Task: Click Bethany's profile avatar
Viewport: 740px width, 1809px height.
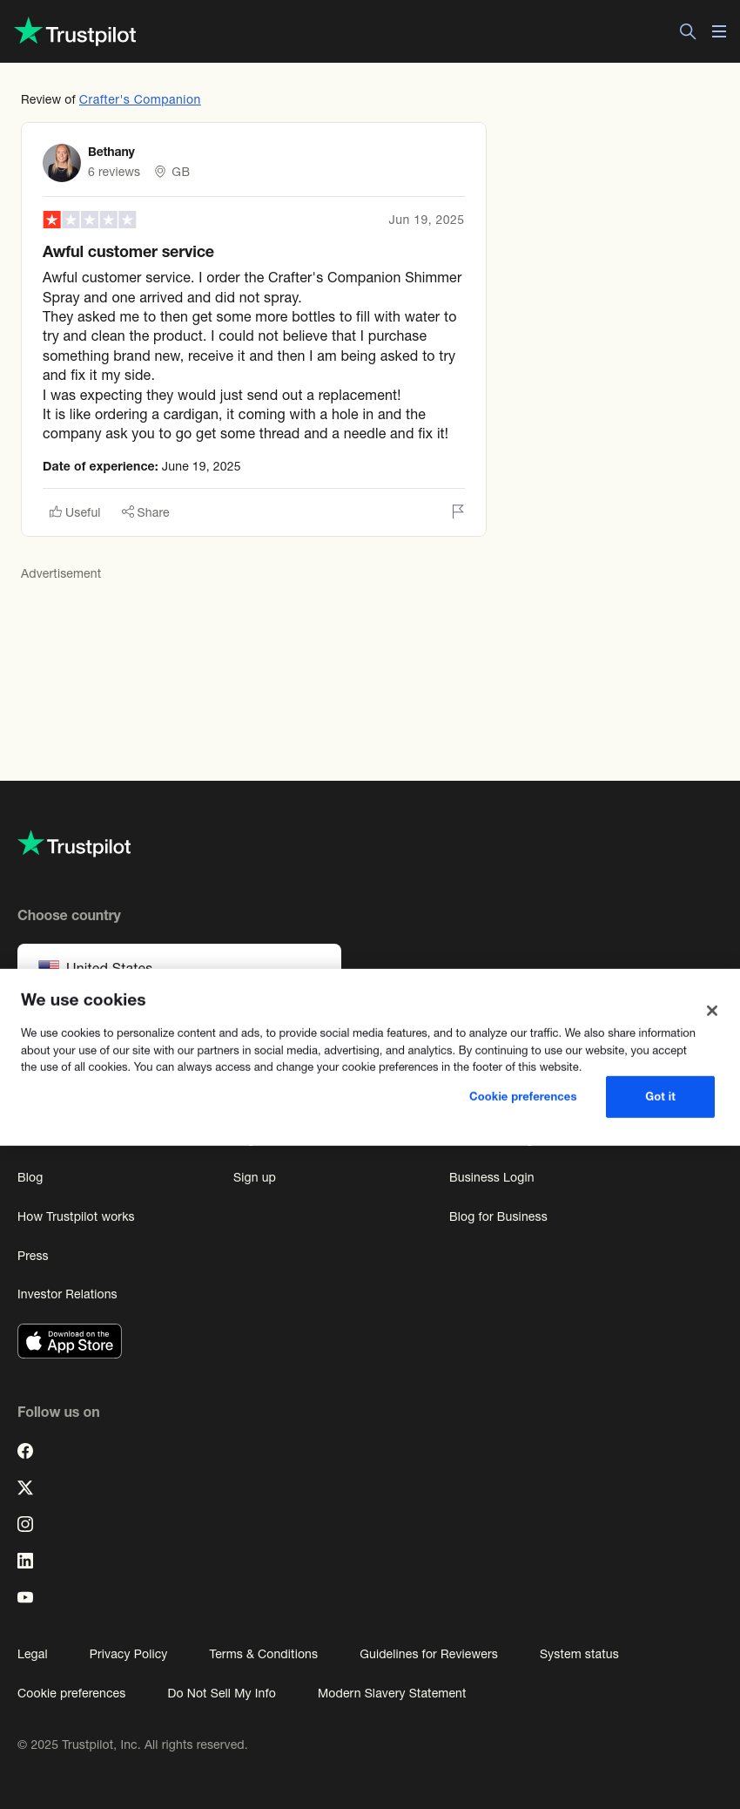Action: [62, 163]
